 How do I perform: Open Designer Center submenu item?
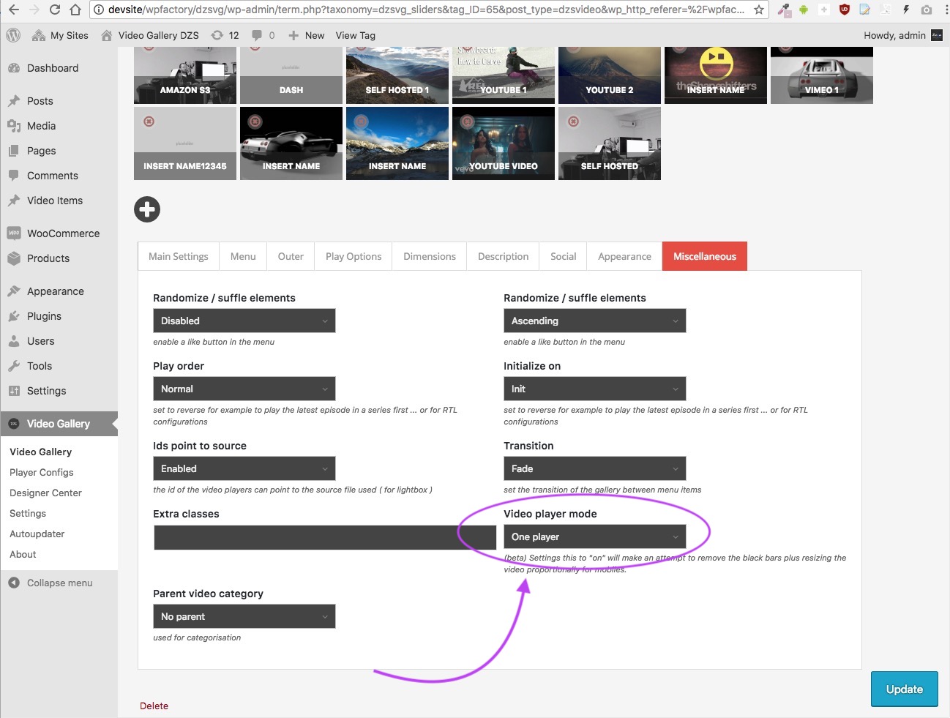click(45, 493)
